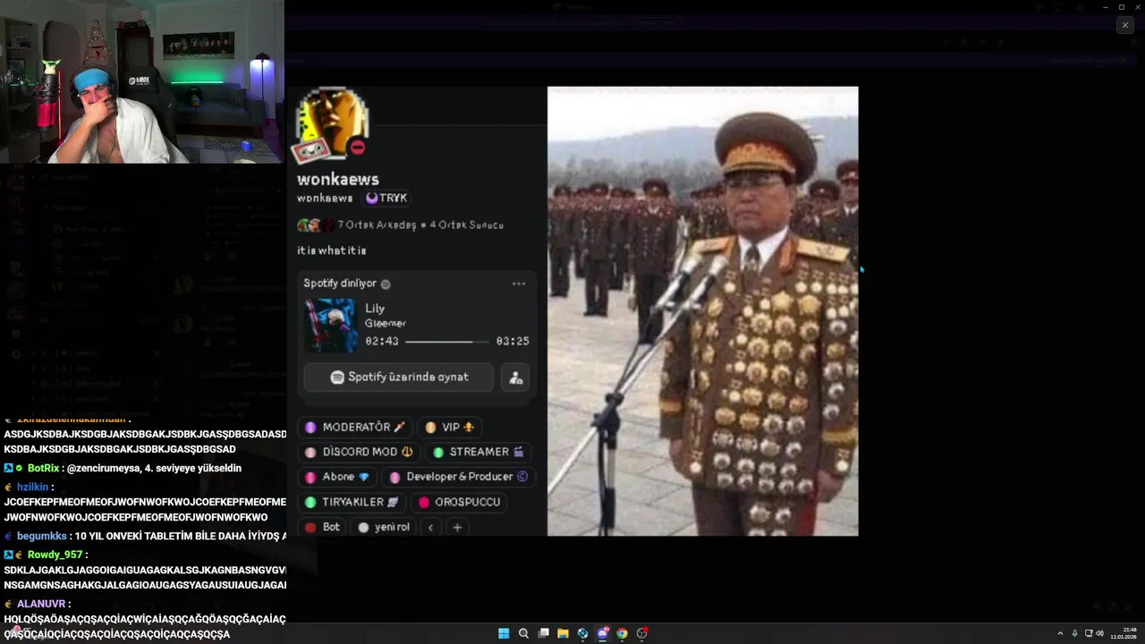Click the DISCORD MOD role chip

click(x=360, y=453)
